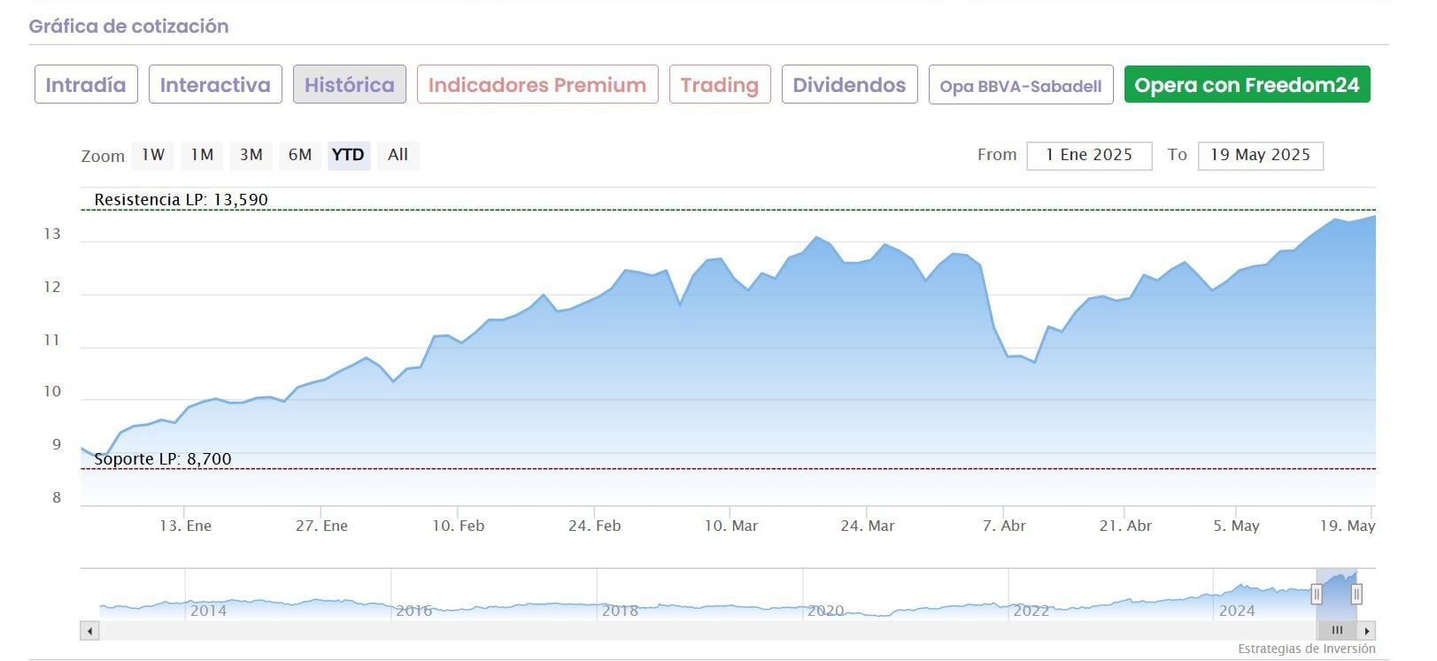Switch to the Interactiva tab

point(215,85)
